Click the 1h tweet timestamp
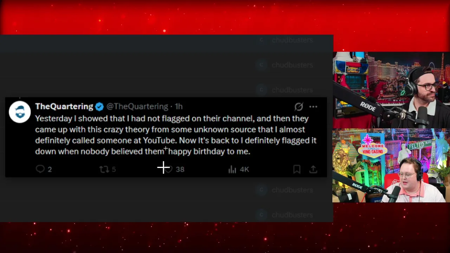450x253 pixels. coord(179,106)
